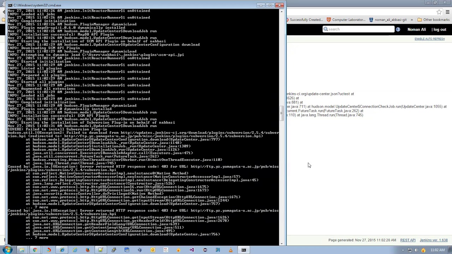This screenshot has width=452, height=254.
Task: Open the Chrome hamburger menu
Action: coord(447,12)
